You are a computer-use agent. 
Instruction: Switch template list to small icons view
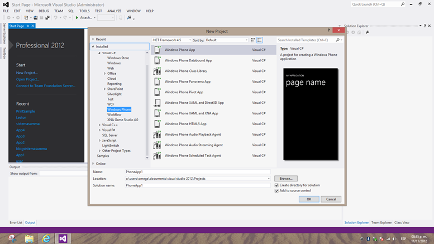(253, 40)
